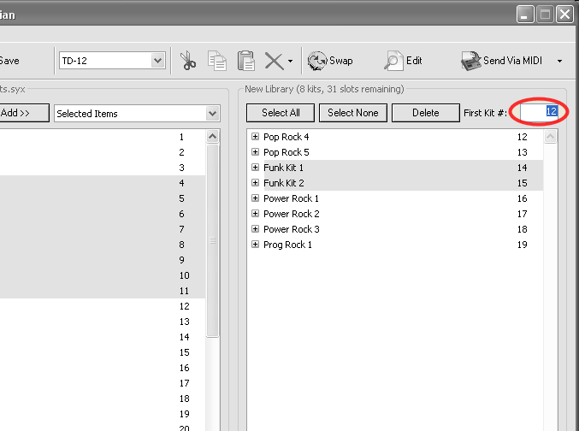The width and height of the screenshot is (579, 431).
Task: Open Send Via MIDI dropdown arrow
Action: coord(559,62)
